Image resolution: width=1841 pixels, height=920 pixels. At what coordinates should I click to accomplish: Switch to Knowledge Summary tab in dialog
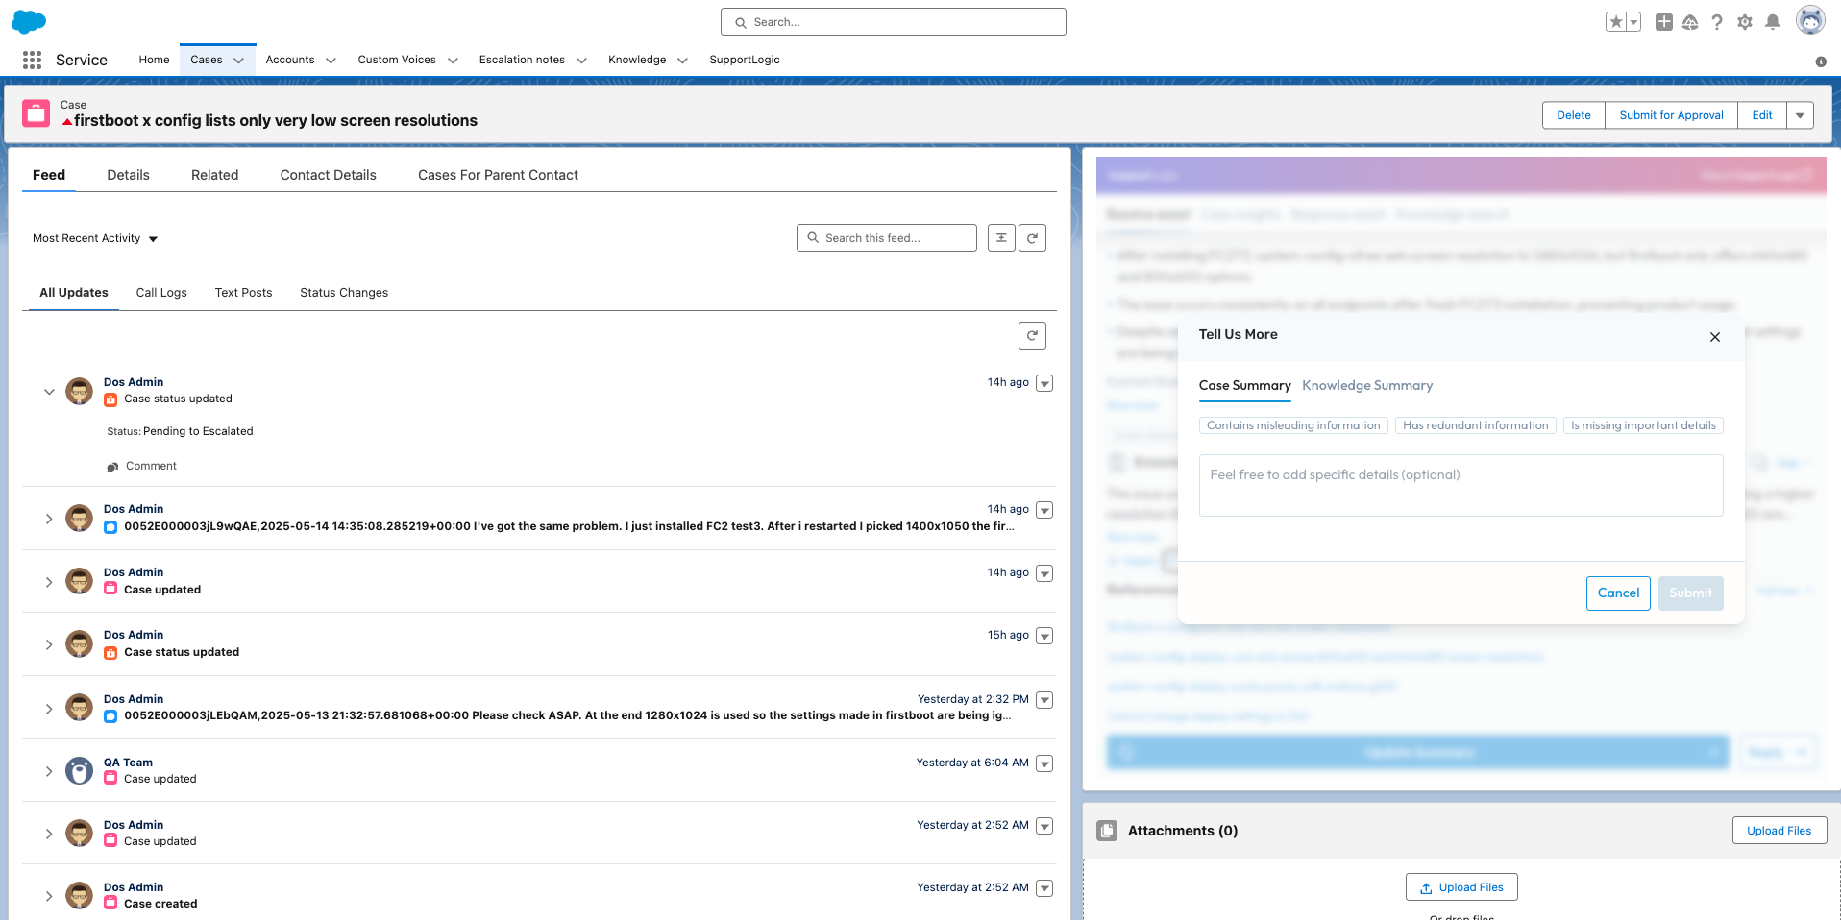coord(1367,386)
